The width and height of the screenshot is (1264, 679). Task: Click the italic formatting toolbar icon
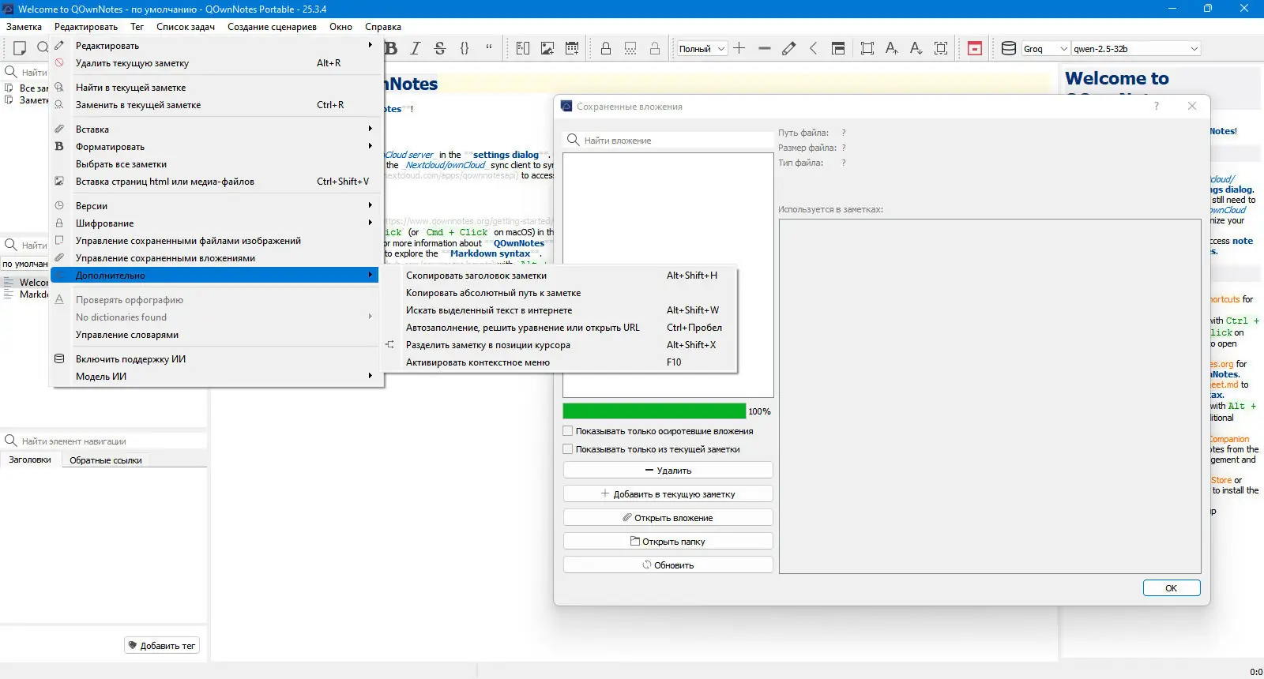[x=416, y=48]
